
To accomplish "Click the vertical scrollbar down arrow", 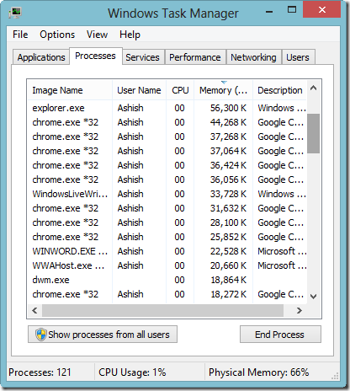I will click(x=314, y=296).
